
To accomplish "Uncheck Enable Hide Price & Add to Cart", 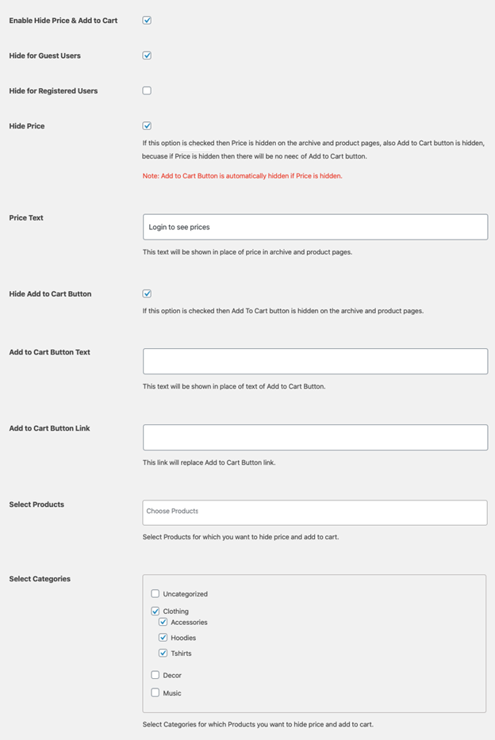I will click(147, 21).
